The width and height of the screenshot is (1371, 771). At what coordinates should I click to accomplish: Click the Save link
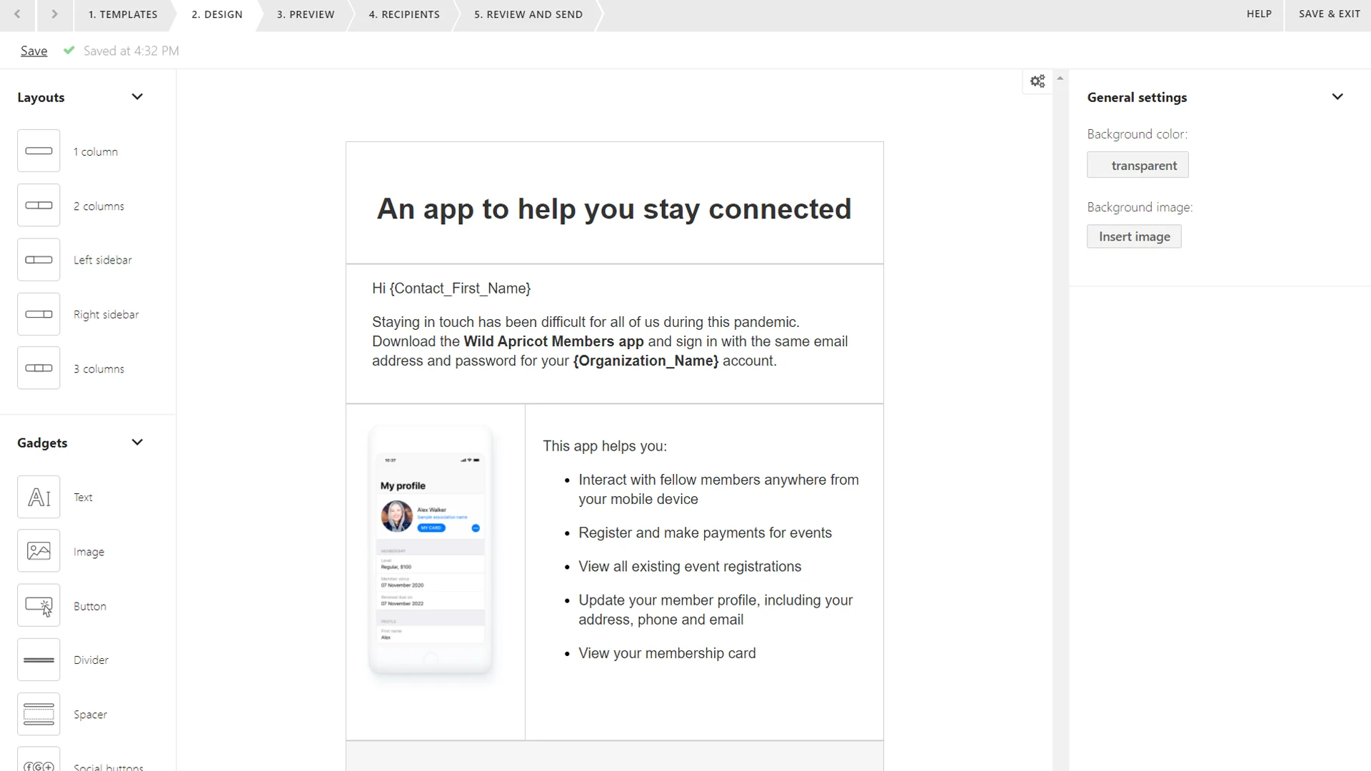click(34, 50)
